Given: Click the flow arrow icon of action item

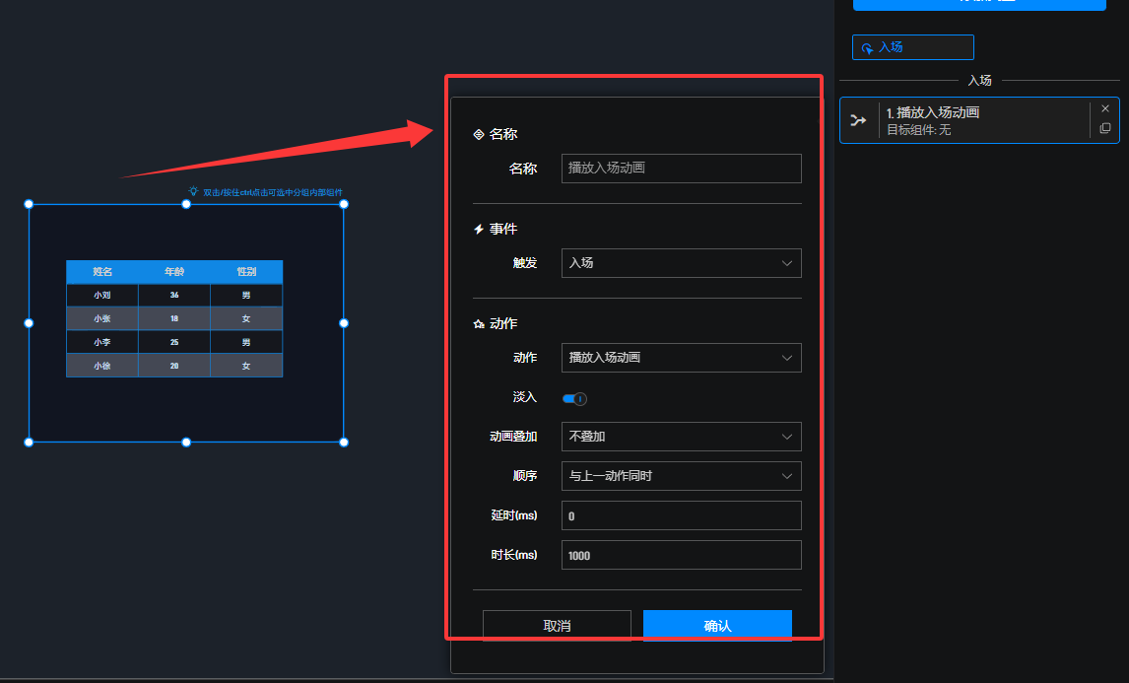Looking at the screenshot, I should pos(858,120).
